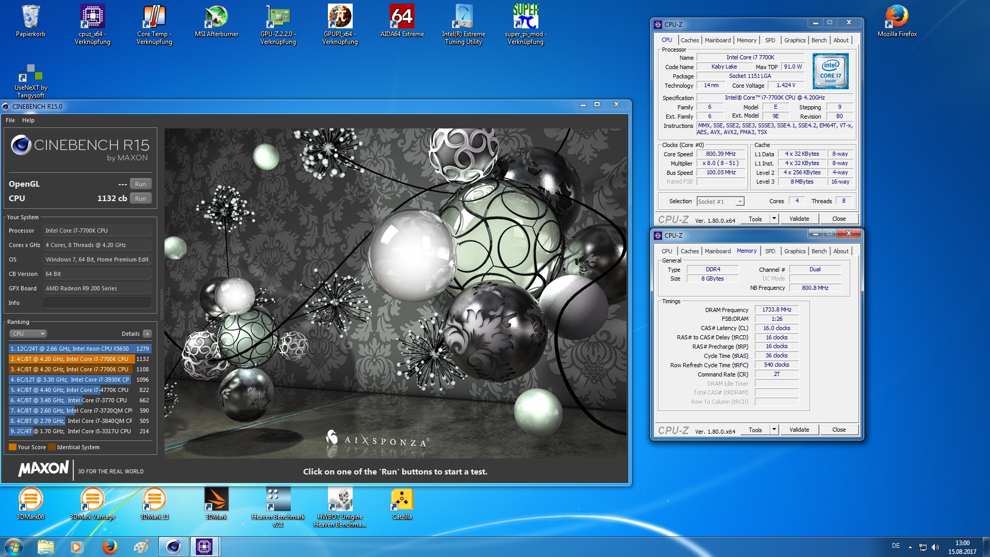Open Tools dropdown arrow in bottom CPU-Z
The width and height of the screenshot is (990, 557).
(773, 430)
